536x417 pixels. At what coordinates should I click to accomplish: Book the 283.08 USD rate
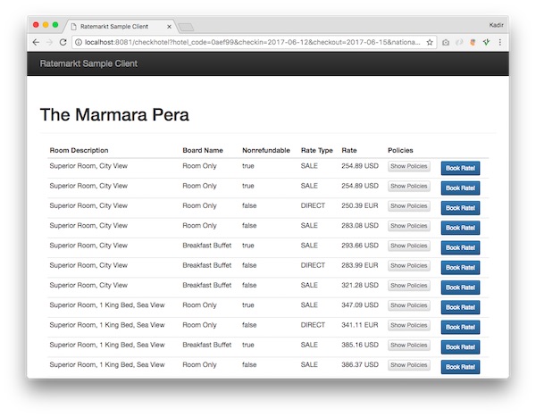pos(460,228)
